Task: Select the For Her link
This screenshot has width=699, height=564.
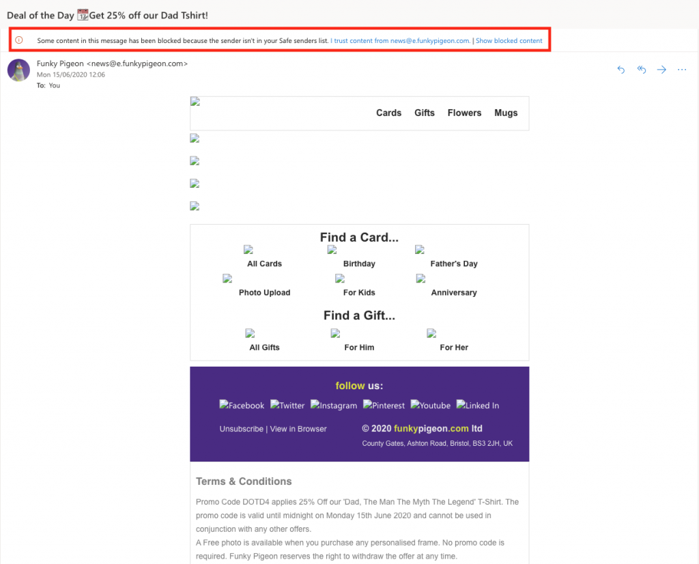Action: coord(454,348)
